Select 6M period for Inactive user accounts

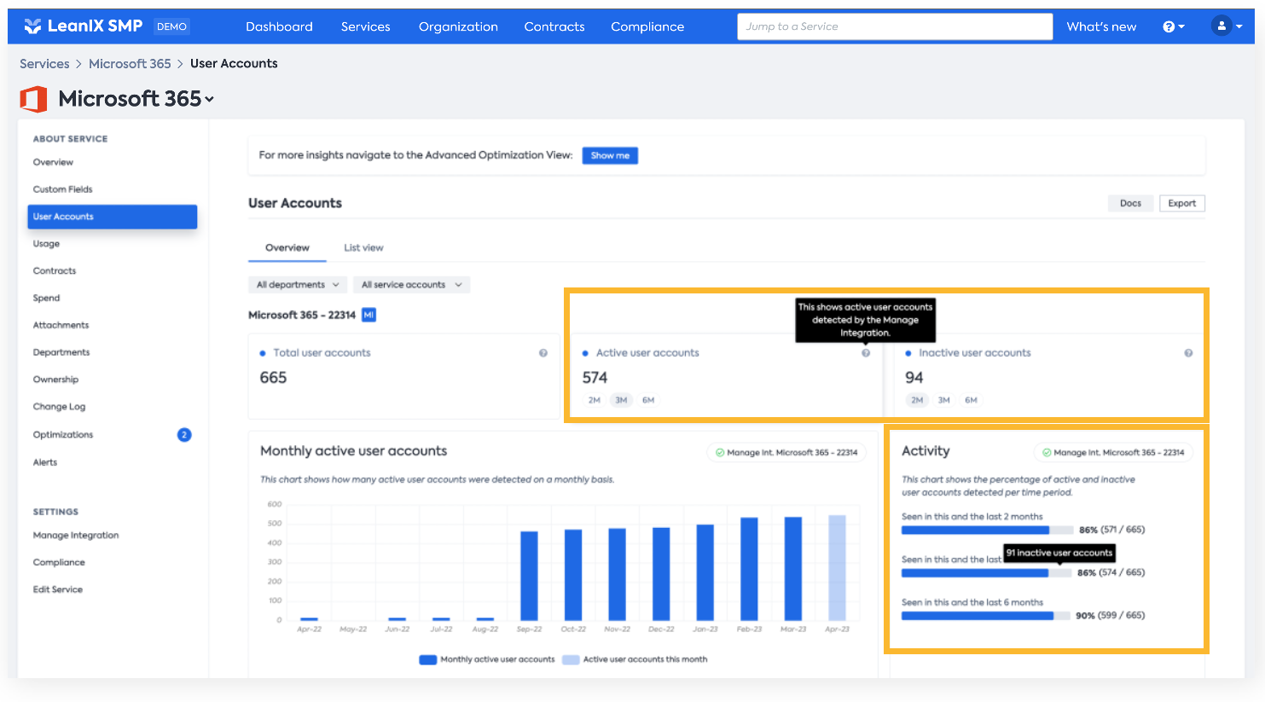tap(971, 400)
